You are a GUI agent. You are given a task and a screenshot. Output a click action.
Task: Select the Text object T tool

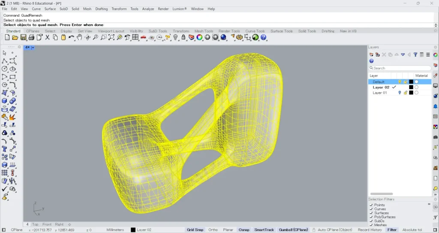(x=4, y=149)
